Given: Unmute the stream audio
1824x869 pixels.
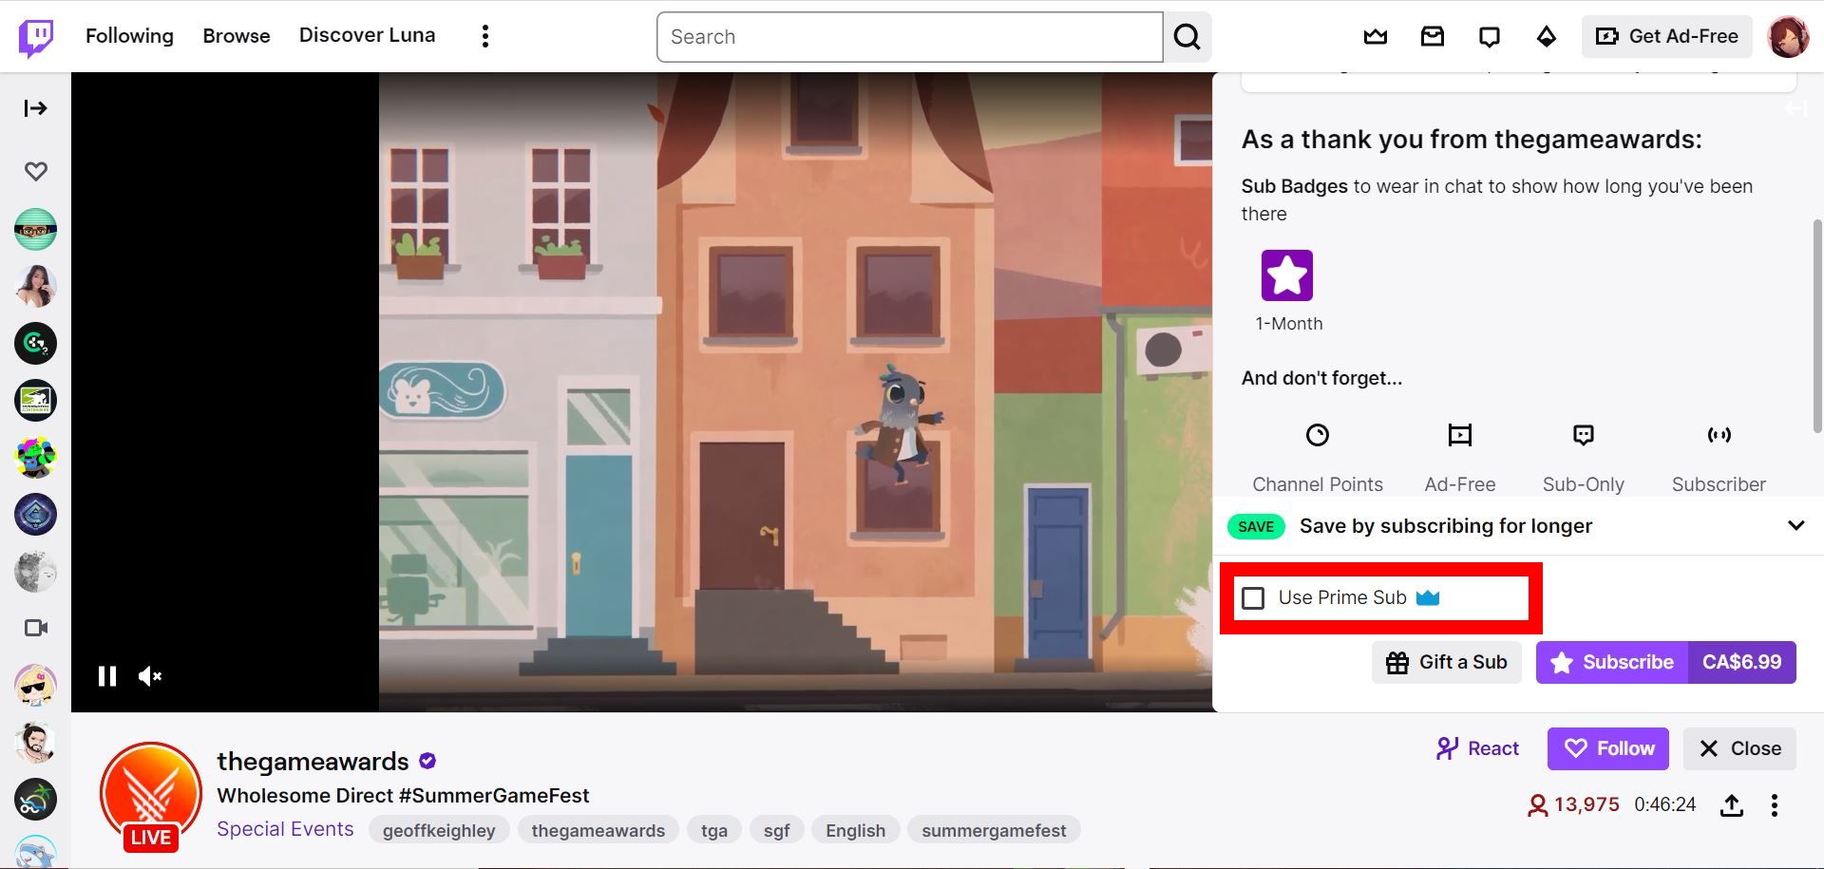Looking at the screenshot, I should tap(149, 676).
